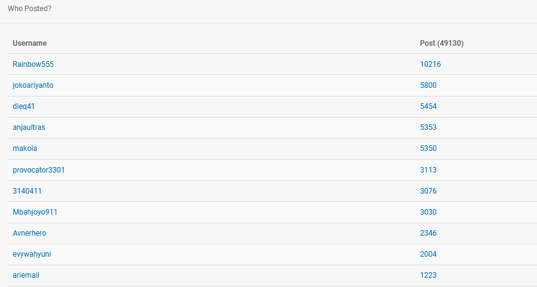Click Mbahjoyo911 username link
537x287 pixels.
[35, 212]
